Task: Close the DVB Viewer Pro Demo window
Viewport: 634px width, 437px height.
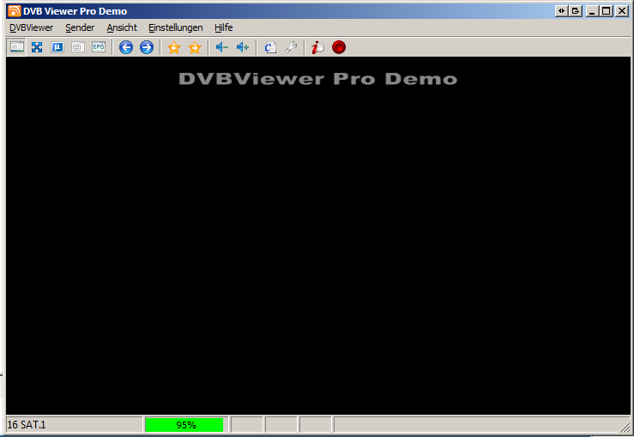Action: point(622,11)
